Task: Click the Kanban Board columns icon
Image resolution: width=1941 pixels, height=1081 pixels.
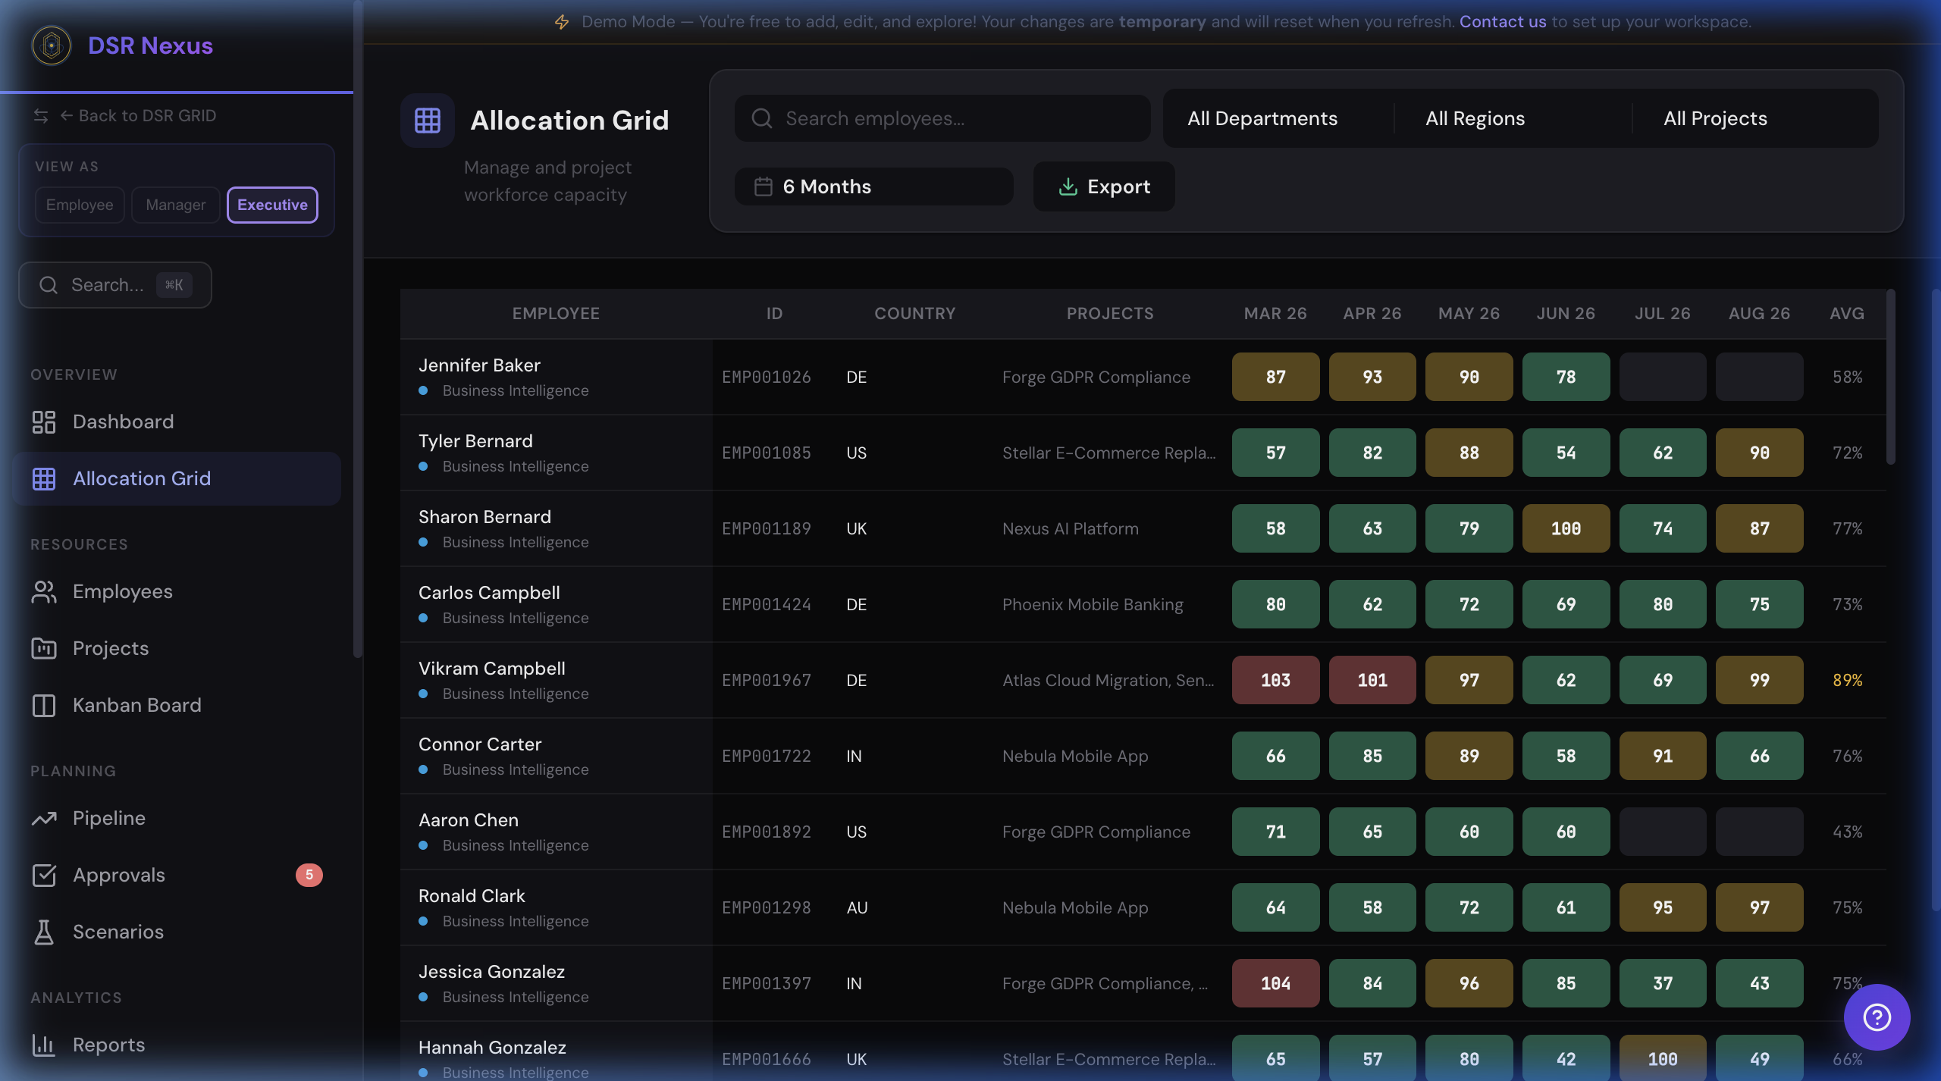Action: pyautogui.click(x=43, y=705)
